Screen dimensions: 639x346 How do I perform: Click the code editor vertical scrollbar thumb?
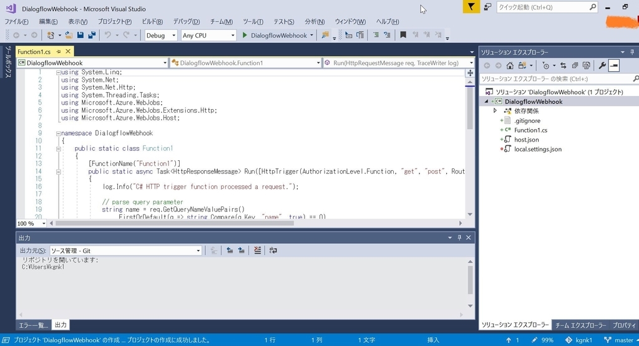click(469, 107)
